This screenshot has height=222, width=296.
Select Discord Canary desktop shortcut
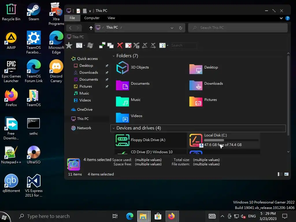(x=56, y=71)
